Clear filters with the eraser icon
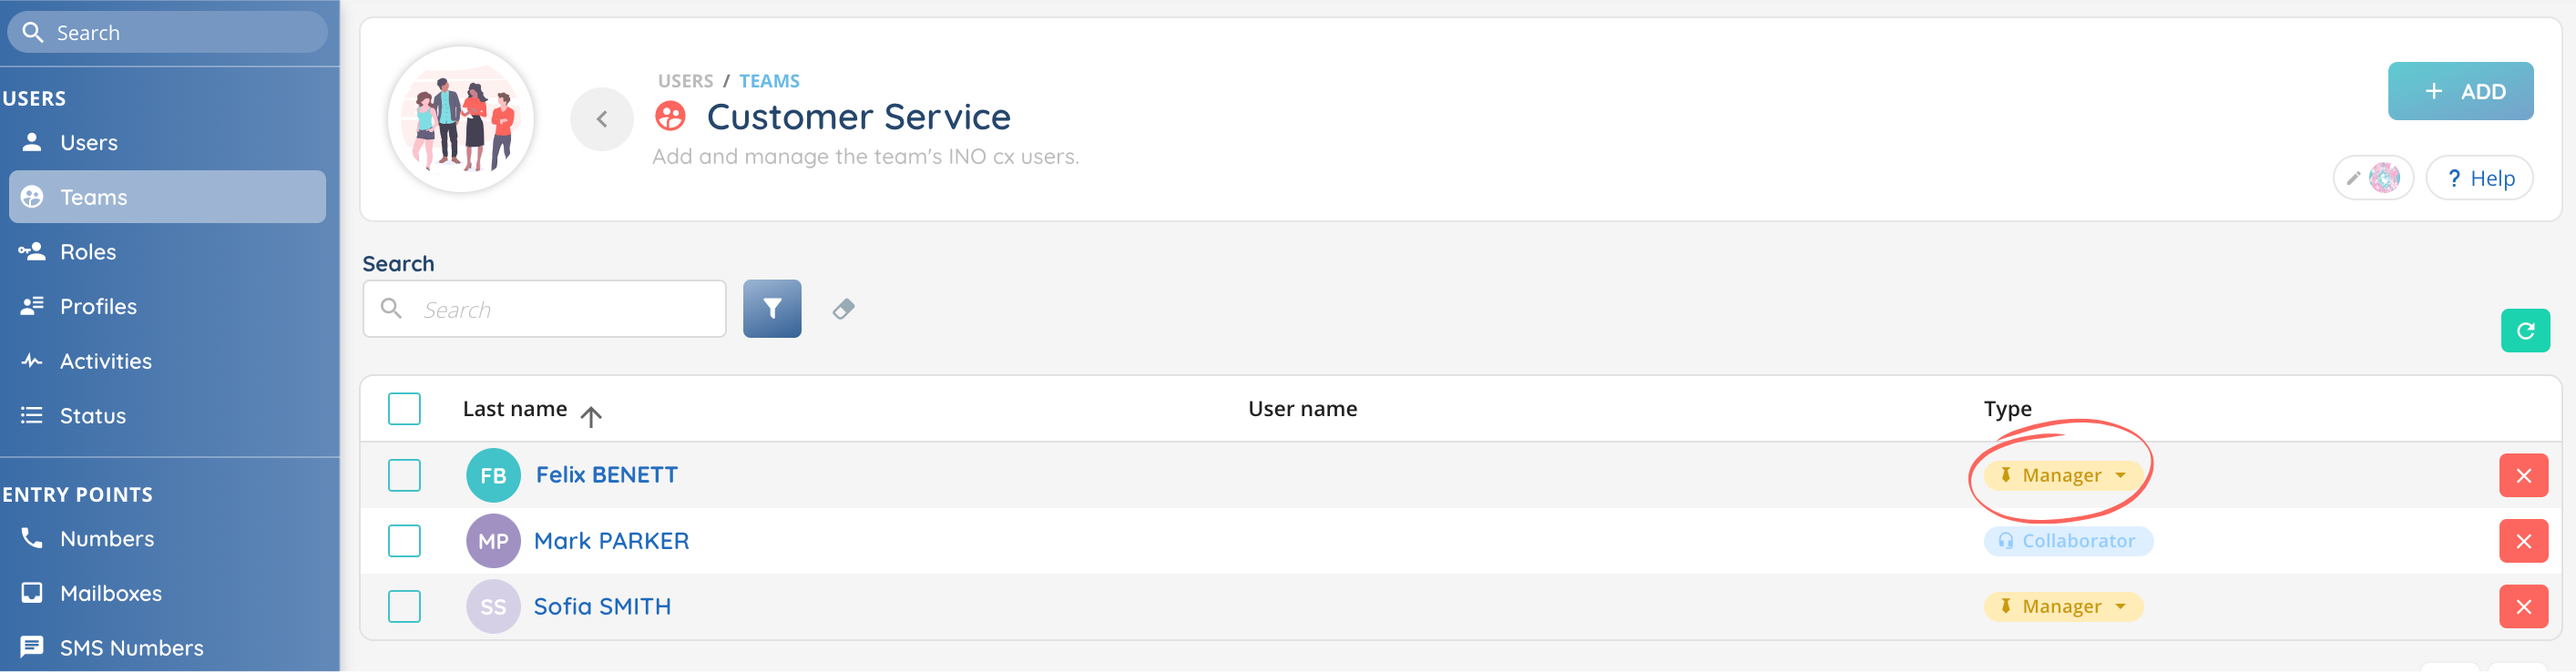Viewport: 2576px width, 672px height. 843,309
